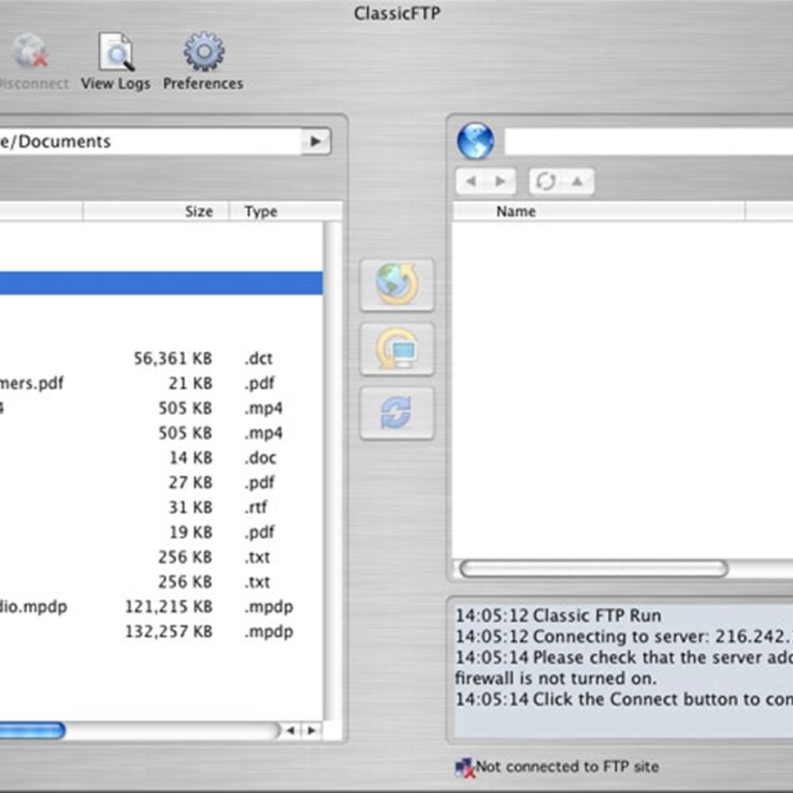Sort local files by Type column
The height and width of the screenshot is (793, 793).
286,211
